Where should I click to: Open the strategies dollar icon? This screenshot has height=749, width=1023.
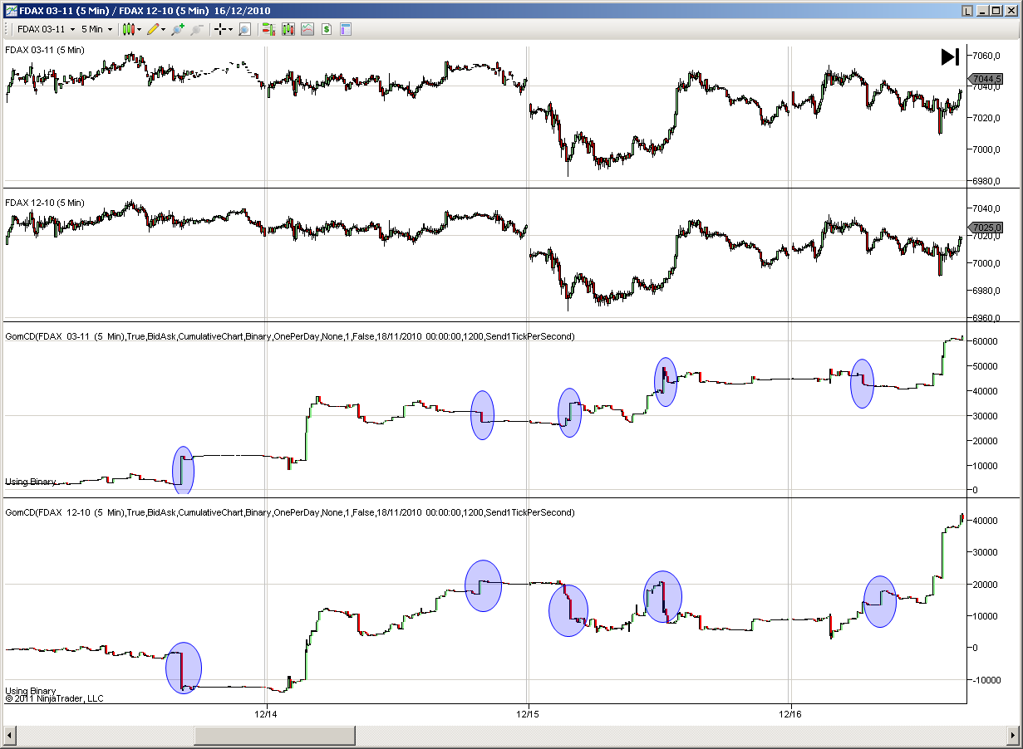327,29
